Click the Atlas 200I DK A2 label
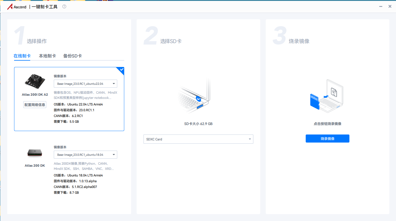The image size is (396, 221). click(35, 95)
